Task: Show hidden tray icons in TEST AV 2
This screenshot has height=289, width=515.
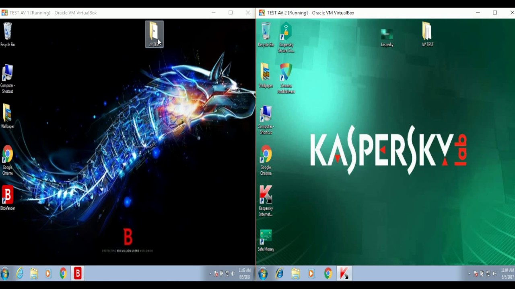Action: coord(469,274)
